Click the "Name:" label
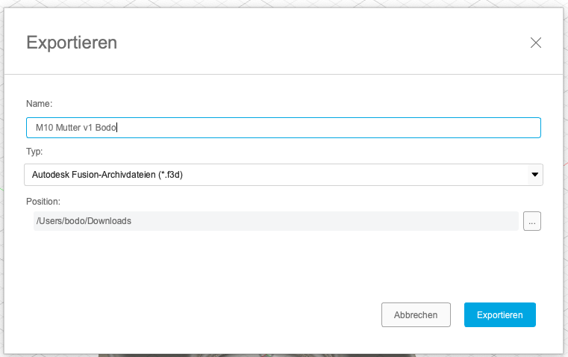568x357 pixels. tap(39, 104)
